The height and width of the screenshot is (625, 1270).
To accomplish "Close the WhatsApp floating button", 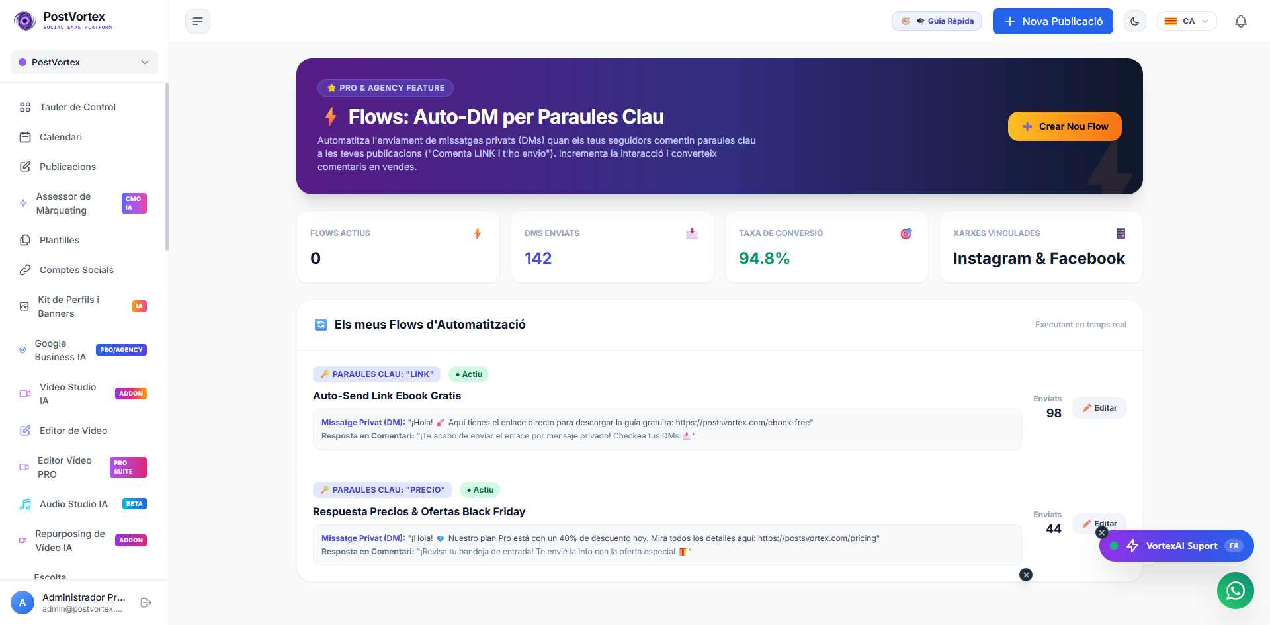I will click(1026, 575).
